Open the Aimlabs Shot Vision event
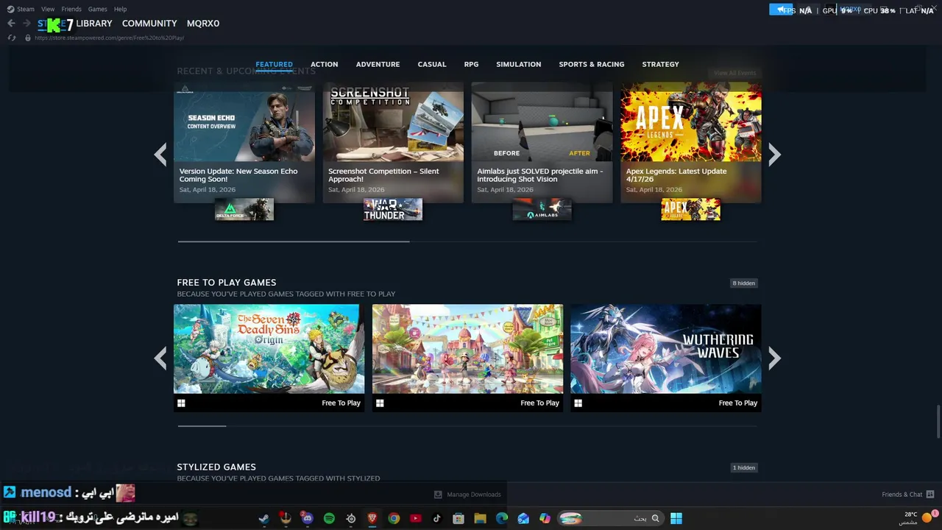942x530 pixels. 542,142
